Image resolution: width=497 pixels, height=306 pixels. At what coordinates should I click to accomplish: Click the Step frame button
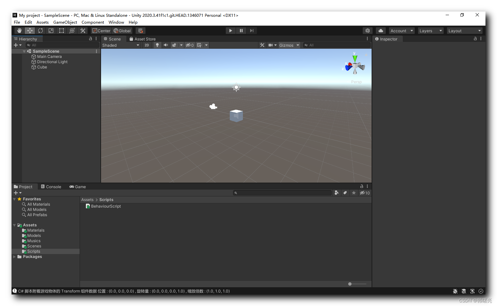pyautogui.click(x=252, y=31)
